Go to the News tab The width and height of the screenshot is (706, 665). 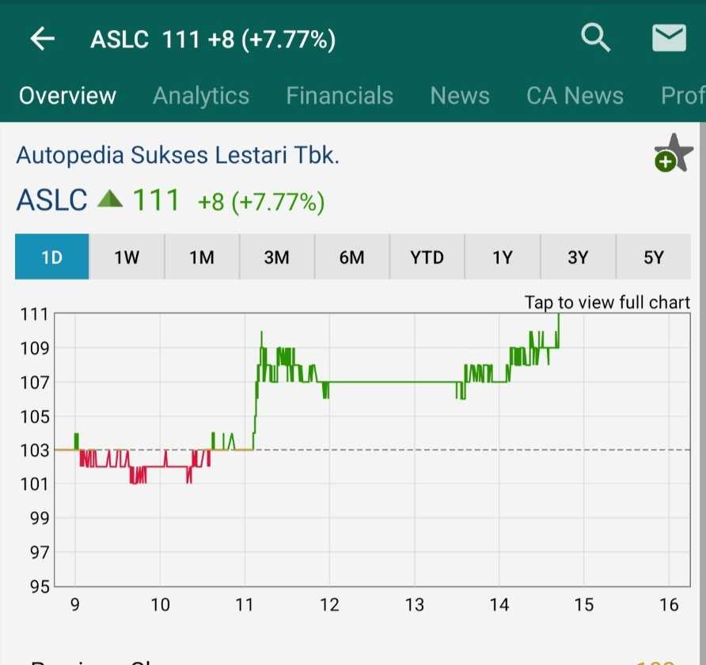pos(460,96)
